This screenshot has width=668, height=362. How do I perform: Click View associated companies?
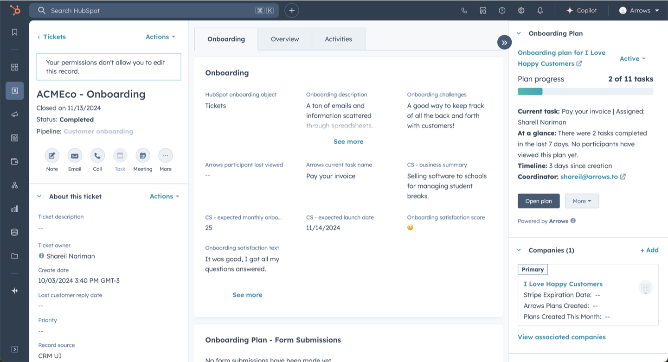point(562,337)
